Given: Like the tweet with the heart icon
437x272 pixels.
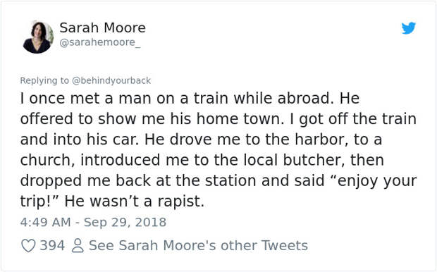Looking at the screenshot, I should pos(28,245).
